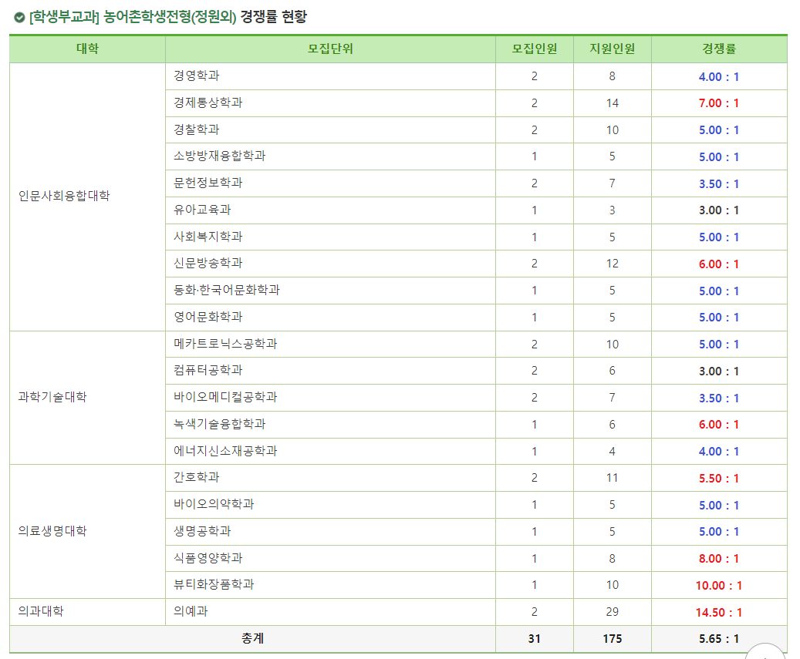Click the 대학 column header
This screenshot has width=800, height=659.
[x=87, y=49]
